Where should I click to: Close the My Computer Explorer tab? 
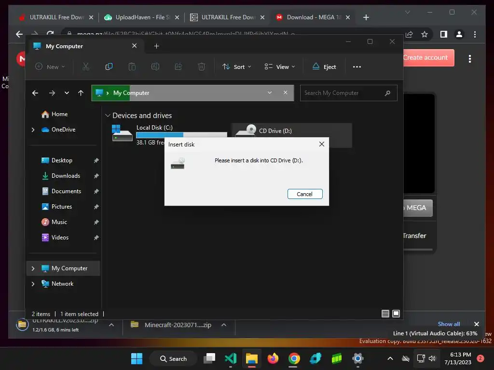pos(134,46)
